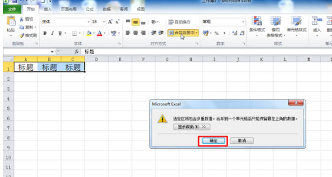Decrease font size with small A icon

click(x=117, y=22)
